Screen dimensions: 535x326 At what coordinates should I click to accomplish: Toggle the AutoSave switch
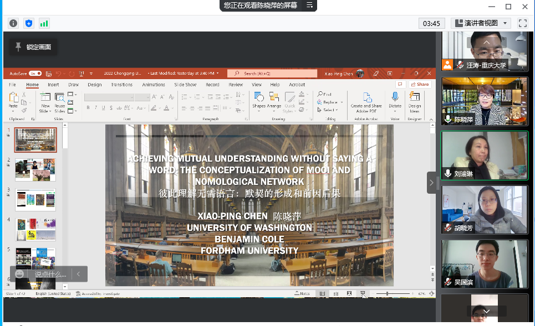pyautogui.click(x=35, y=73)
